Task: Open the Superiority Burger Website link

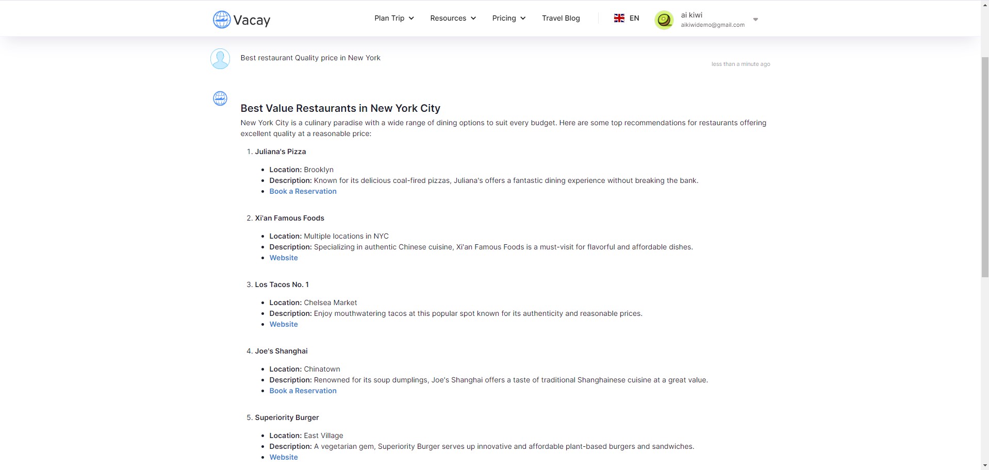Action: point(284,457)
